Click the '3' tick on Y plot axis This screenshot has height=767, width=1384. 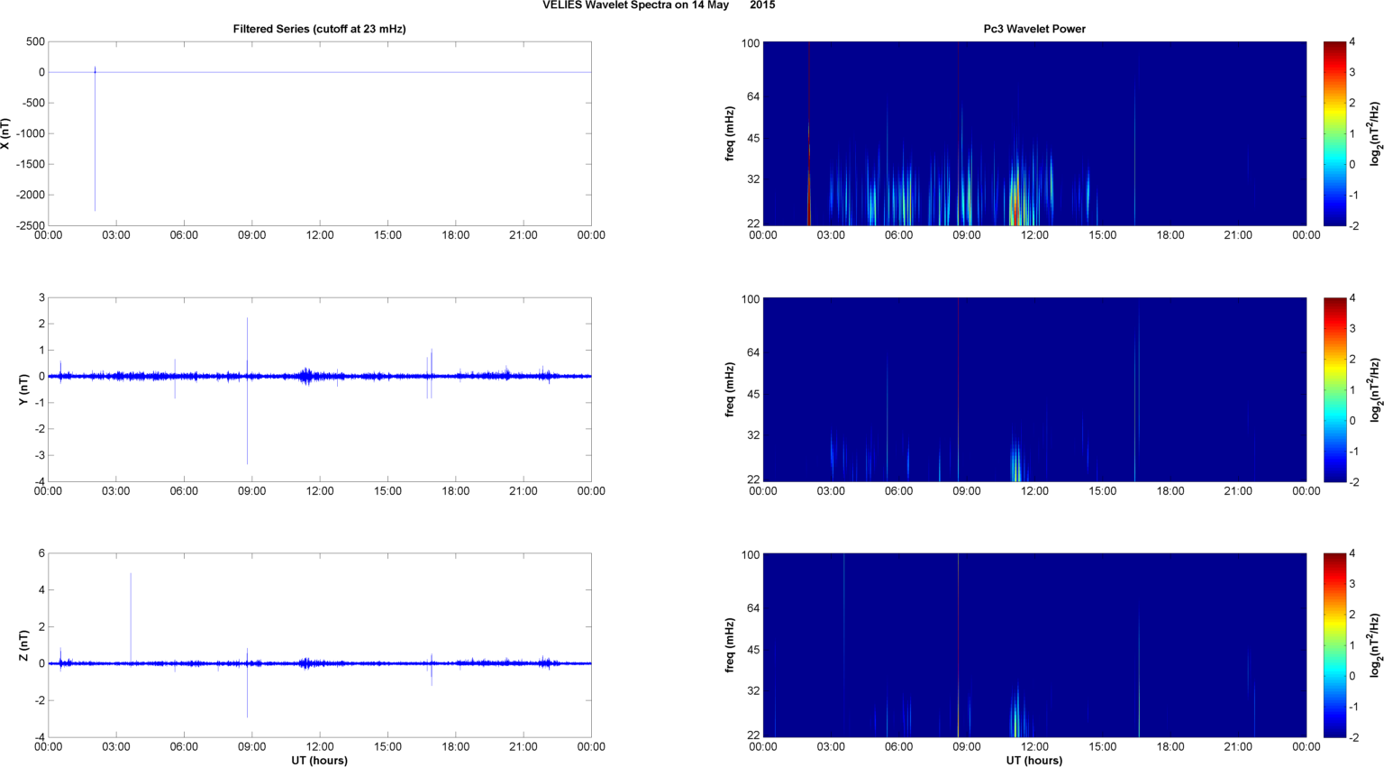click(x=41, y=297)
